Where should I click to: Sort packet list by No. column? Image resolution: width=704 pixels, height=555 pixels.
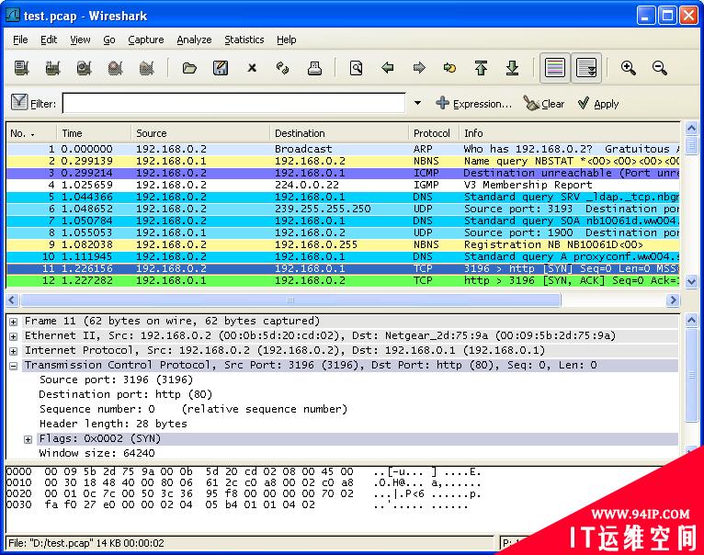pos(31,133)
